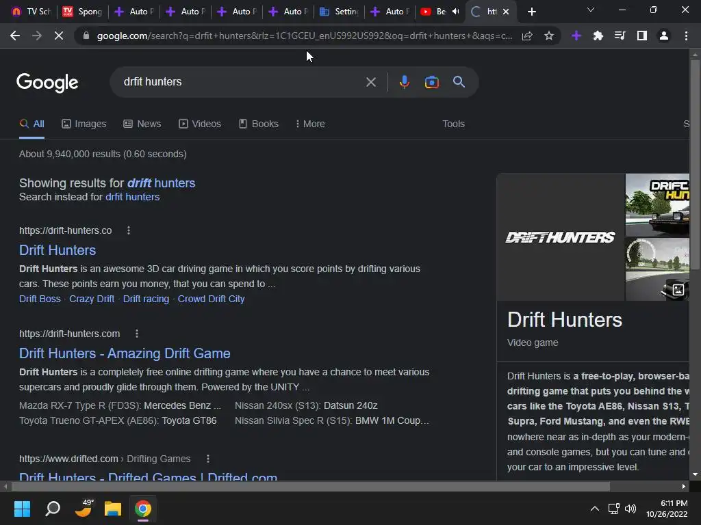Open search Tools options
This screenshot has width=701, height=525.
(x=453, y=124)
